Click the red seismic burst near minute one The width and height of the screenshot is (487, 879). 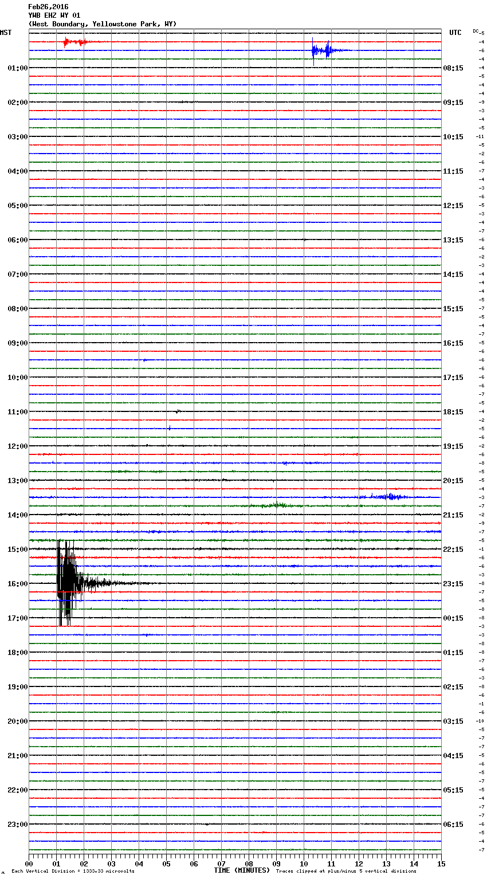(x=76, y=42)
